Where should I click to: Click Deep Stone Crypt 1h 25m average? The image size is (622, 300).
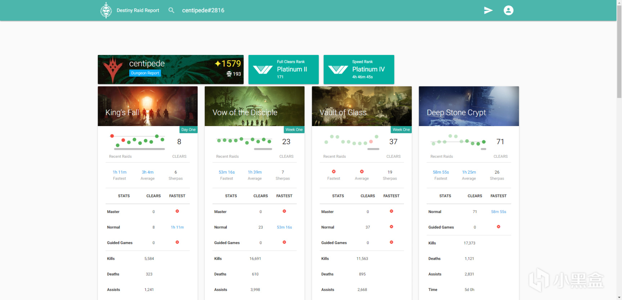point(469,172)
